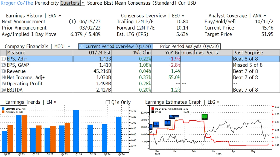Click the 2.427B EBITDA estimate cell
This screenshot has height=157, width=280.
click(92, 90)
